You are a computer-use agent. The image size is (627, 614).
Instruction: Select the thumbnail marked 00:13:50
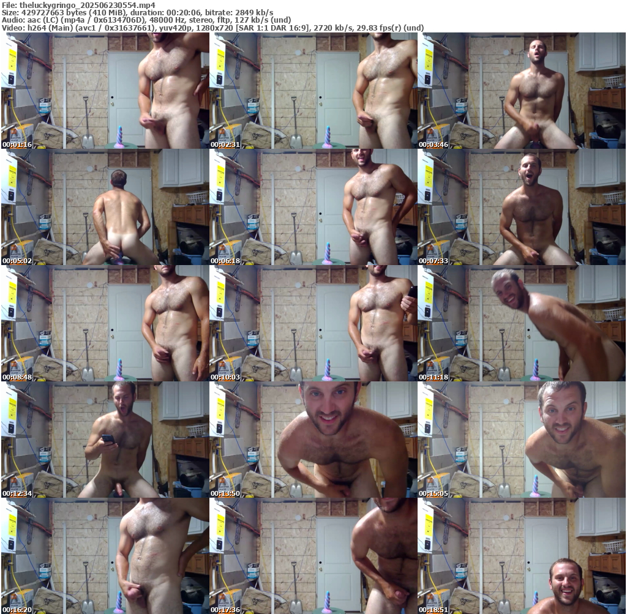(313, 440)
